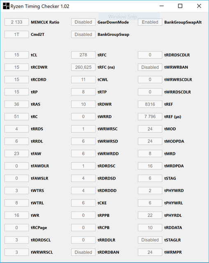Select the tFAWDLR value field
The width and height of the screenshot is (209, 263).
pyautogui.click(x=16, y=166)
